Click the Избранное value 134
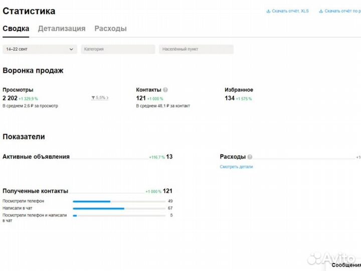This screenshot has height=271, width=361. [x=230, y=98]
